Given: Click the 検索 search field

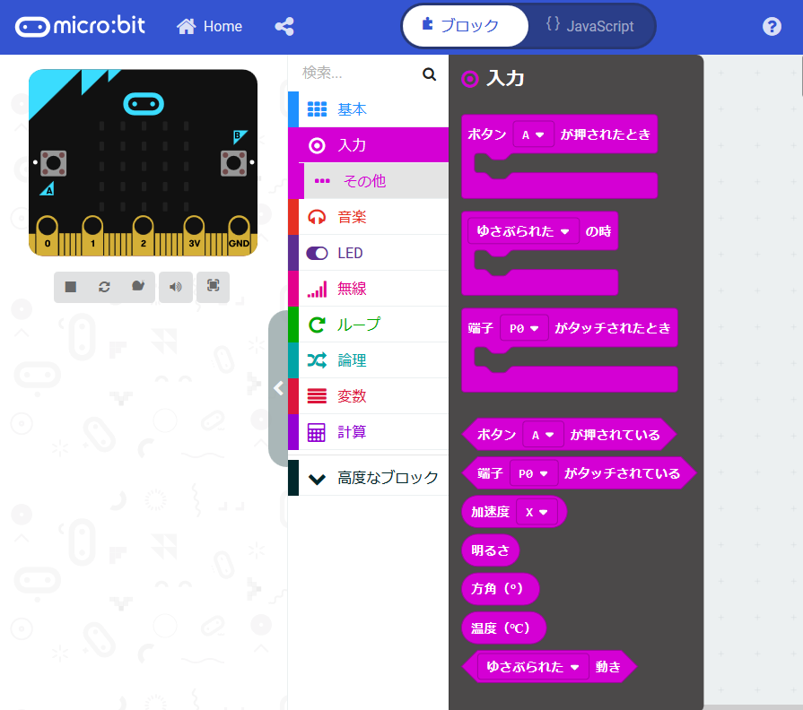Looking at the screenshot, I should (x=359, y=74).
